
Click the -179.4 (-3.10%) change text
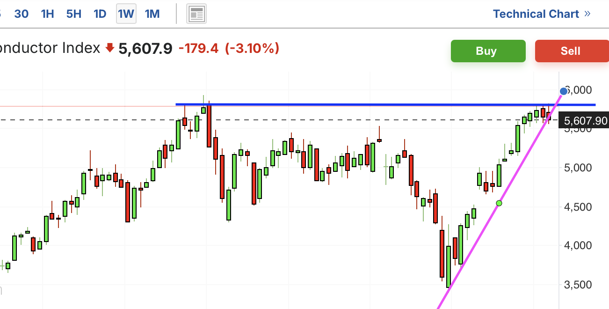point(229,48)
